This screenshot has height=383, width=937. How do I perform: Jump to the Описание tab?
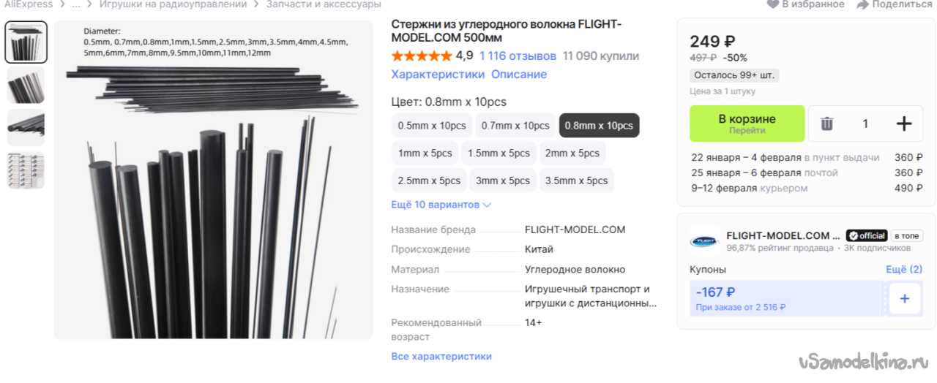pos(518,75)
